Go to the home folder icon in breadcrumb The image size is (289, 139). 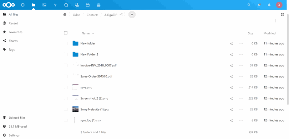(x=65, y=15)
